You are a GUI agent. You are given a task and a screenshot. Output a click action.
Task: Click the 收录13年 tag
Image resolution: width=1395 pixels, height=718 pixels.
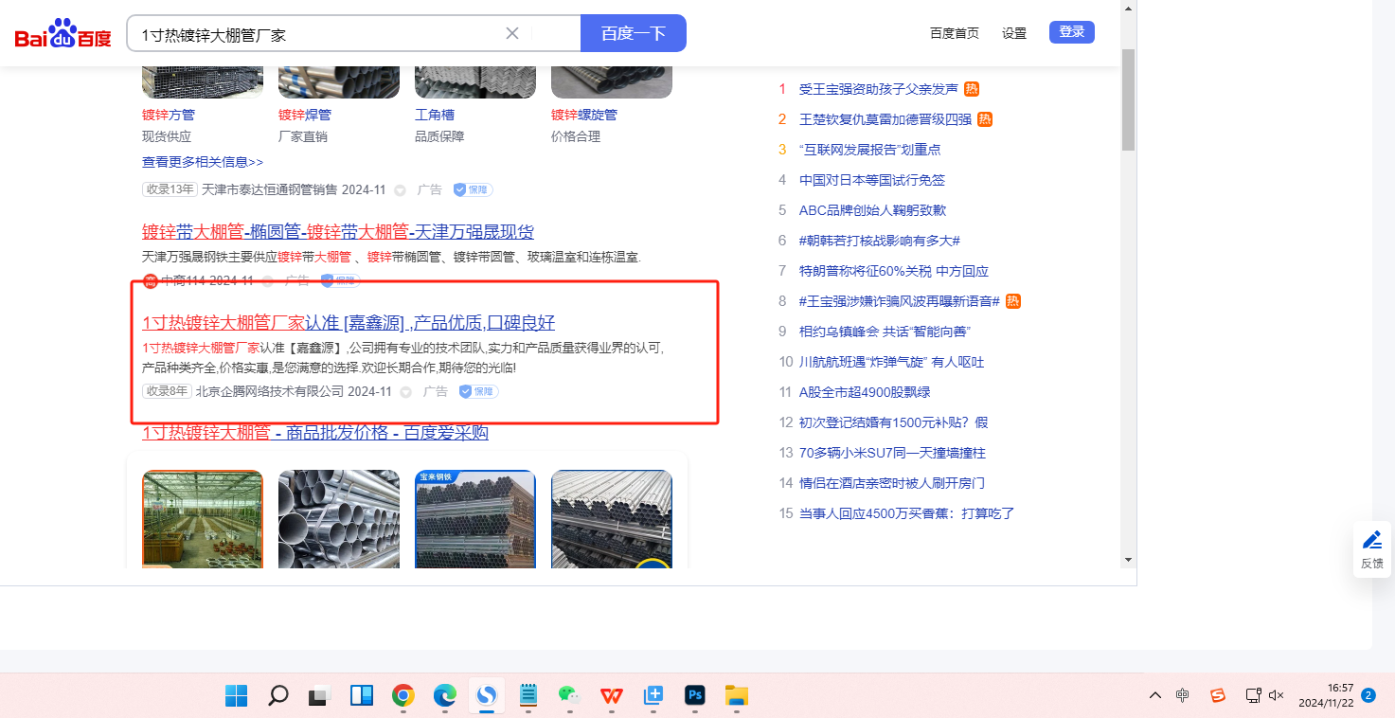[x=170, y=189]
